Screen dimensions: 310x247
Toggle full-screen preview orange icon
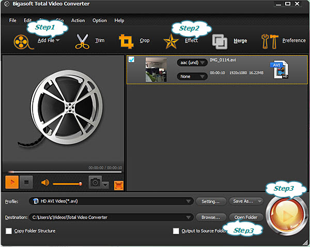pyautogui.click(x=119, y=186)
